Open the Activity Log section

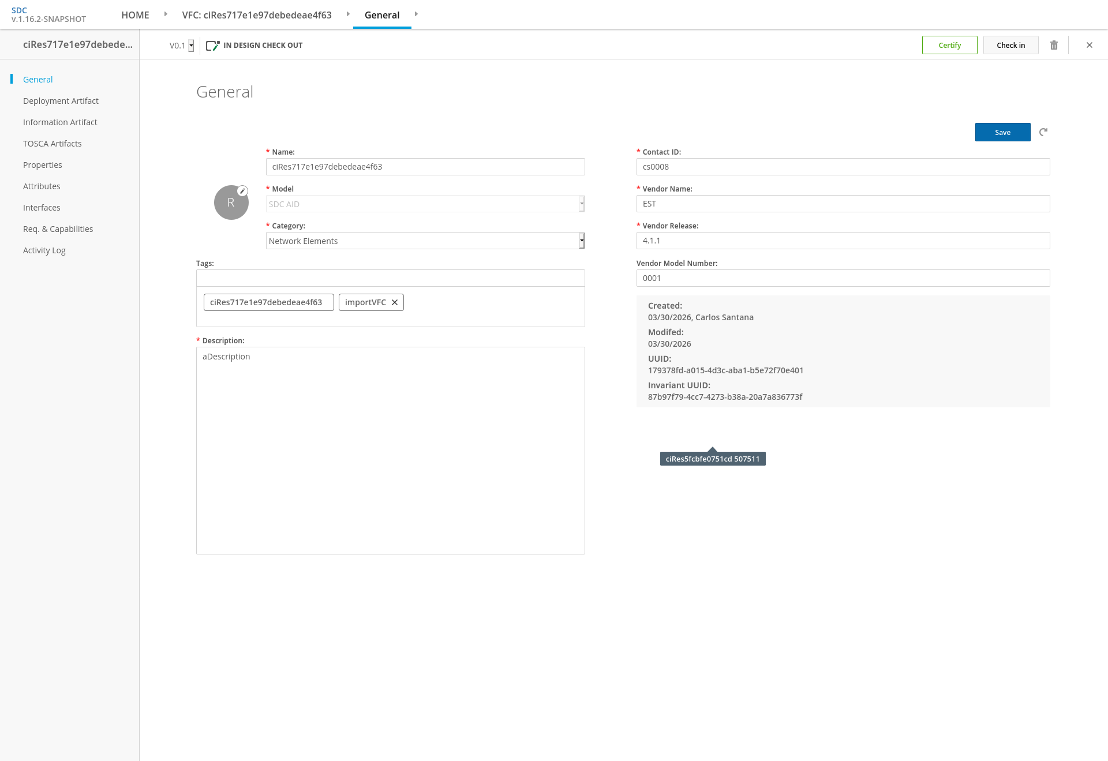pyautogui.click(x=44, y=250)
